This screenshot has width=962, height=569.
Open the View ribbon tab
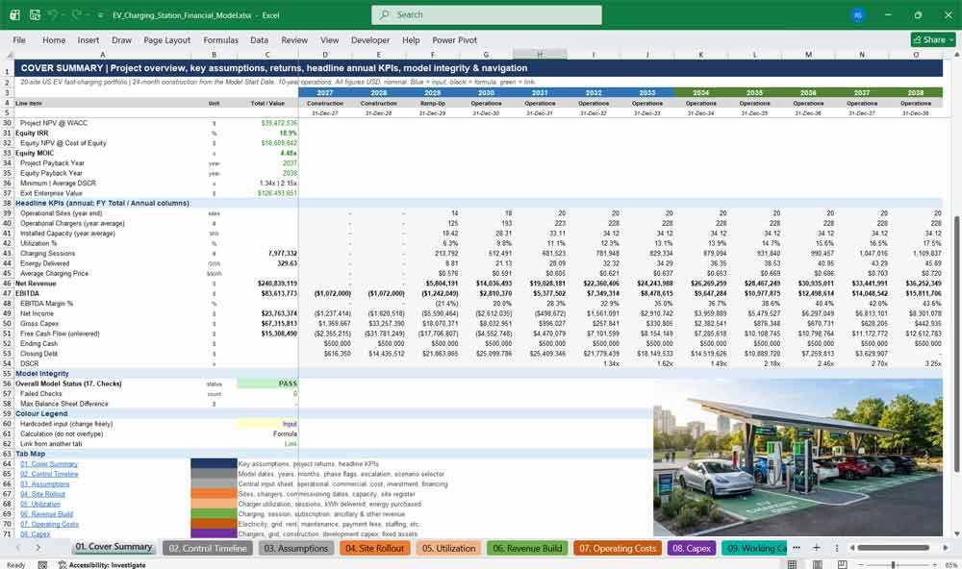point(329,39)
